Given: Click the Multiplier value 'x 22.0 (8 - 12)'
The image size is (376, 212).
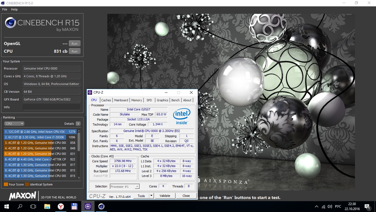Looking at the screenshot, I should [123, 166].
